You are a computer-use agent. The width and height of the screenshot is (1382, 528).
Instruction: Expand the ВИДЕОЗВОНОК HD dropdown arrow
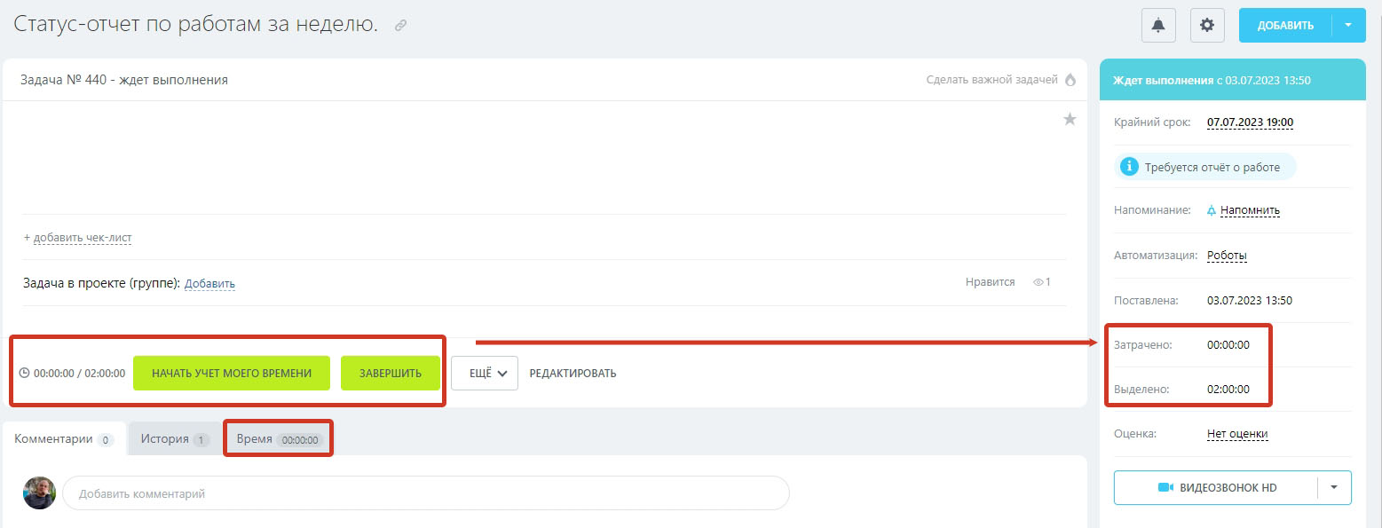(x=1334, y=487)
